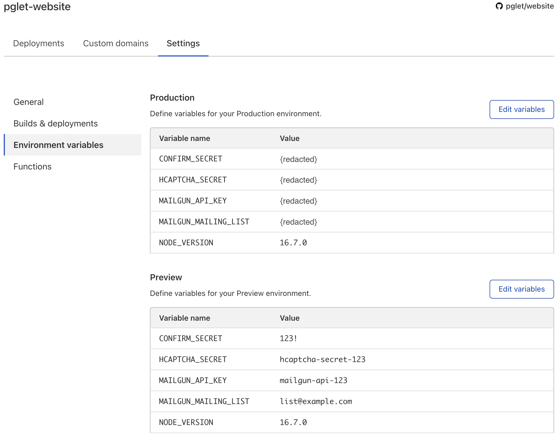Edit variables for Preview environment
Viewport: 560px width, 439px height.
point(521,289)
